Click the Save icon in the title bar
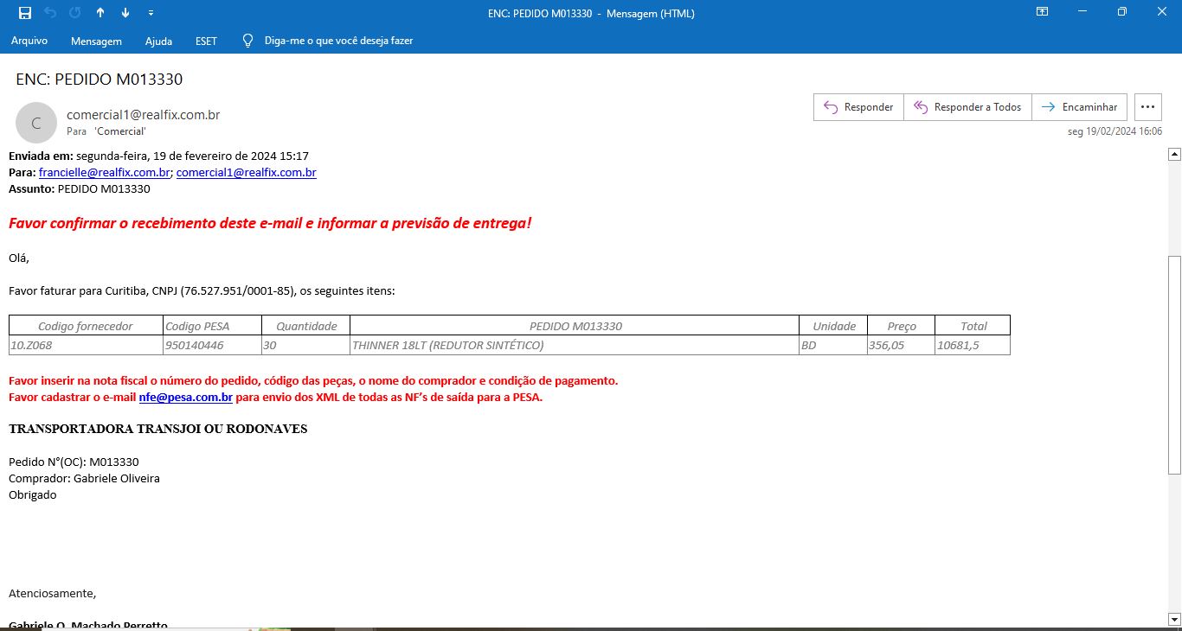This screenshot has width=1182, height=631. tap(25, 13)
